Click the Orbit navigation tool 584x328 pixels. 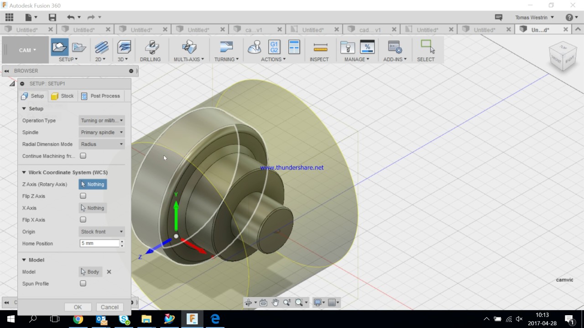click(x=248, y=302)
